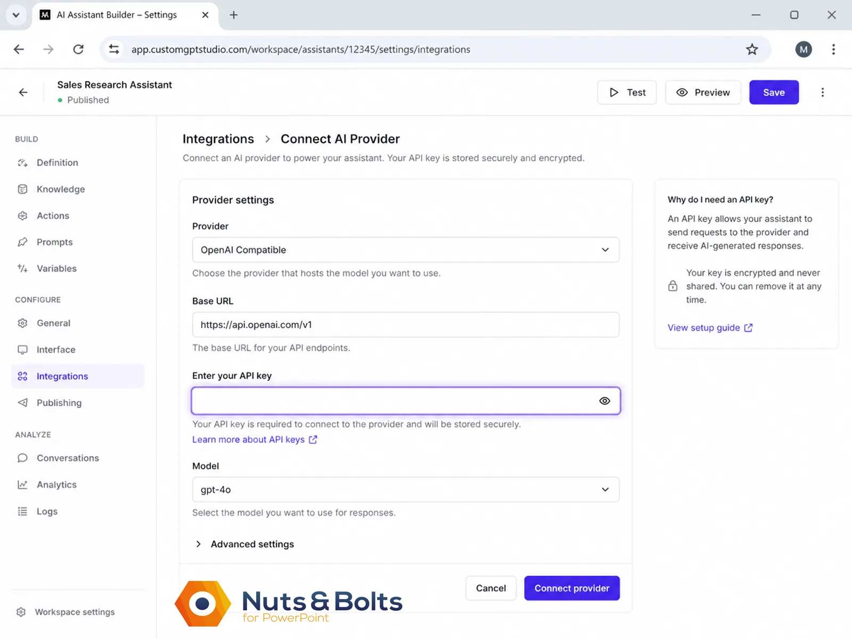The height and width of the screenshot is (639, 852).
Task: Click the Variables icon in sidebar
Action: [22, 269]
